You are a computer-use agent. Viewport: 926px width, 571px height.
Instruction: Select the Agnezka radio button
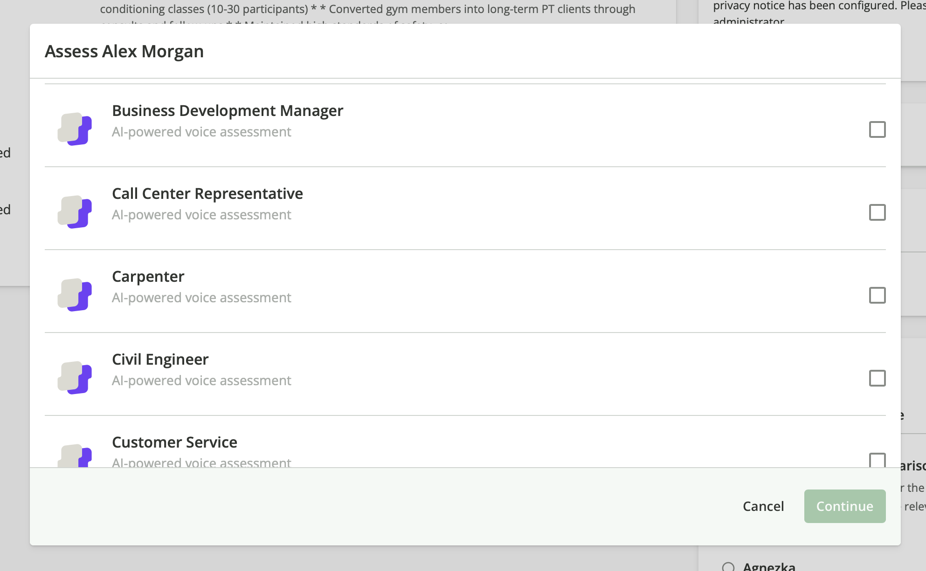[x=728, y=567]
